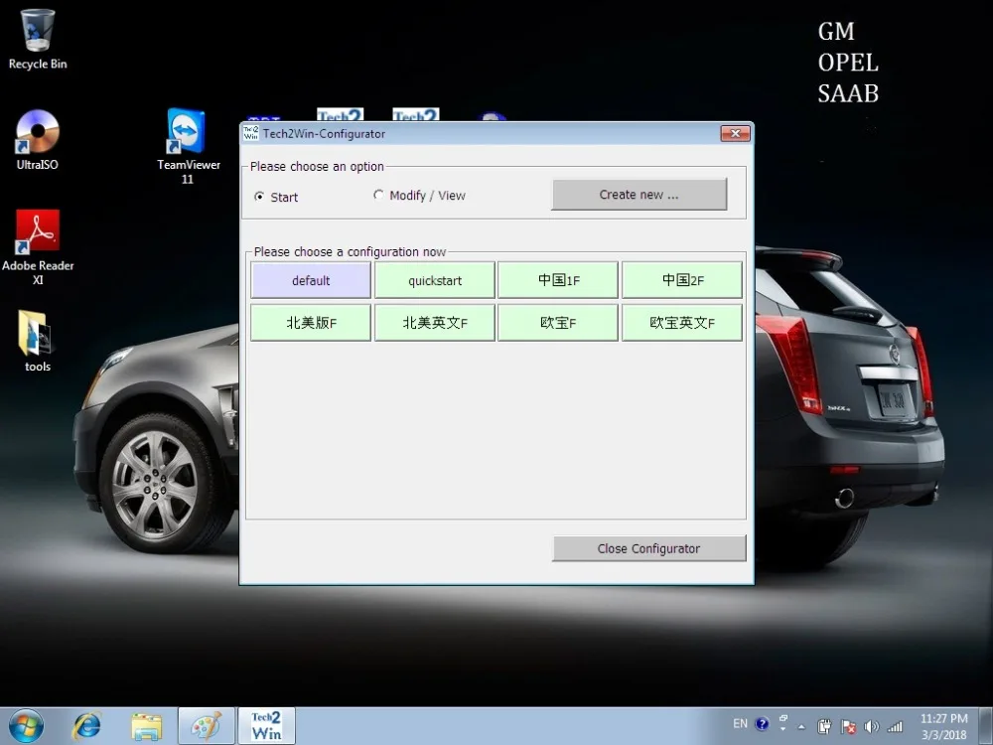Click the Tech2Win title bar icon
This screenshot has height=745, width=993.
tap(251, 133)
